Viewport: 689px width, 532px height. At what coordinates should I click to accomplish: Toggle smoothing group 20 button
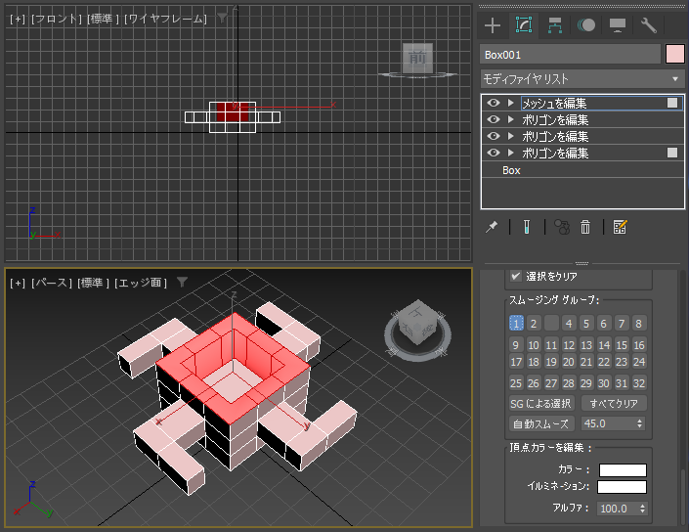point(569,362)
